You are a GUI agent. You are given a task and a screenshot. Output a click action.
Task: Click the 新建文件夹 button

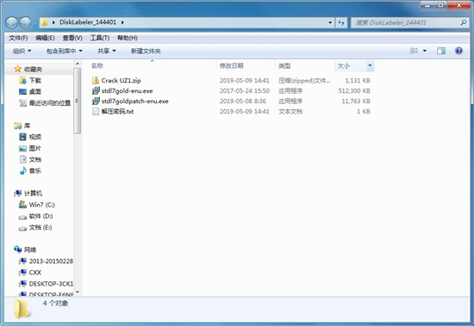coord(146,51)
